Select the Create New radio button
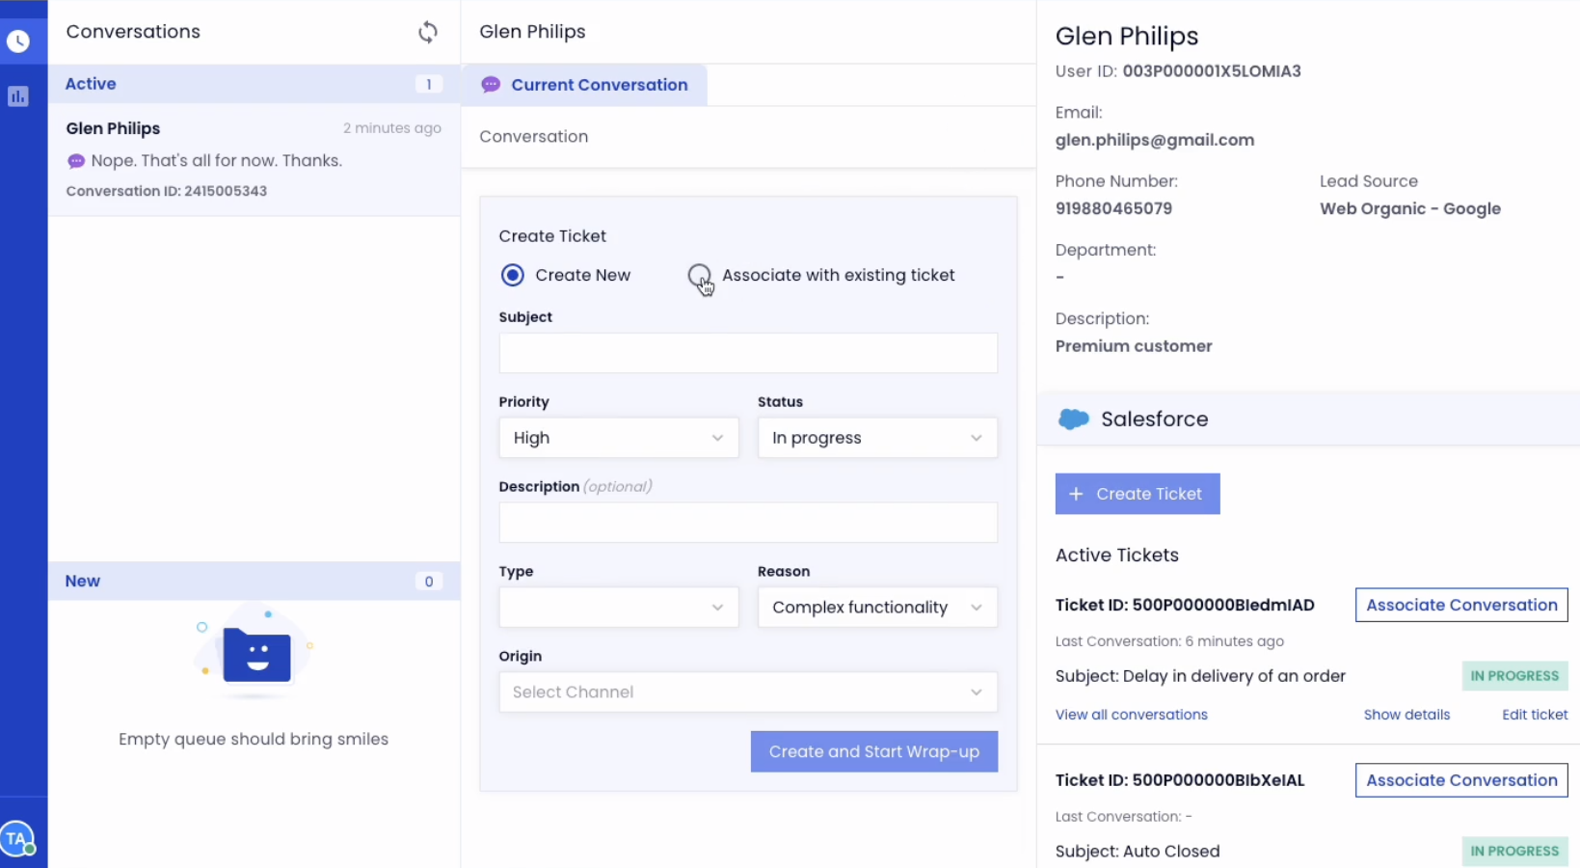Viewport: 1580px width, 868px height. tap(513, 276)
